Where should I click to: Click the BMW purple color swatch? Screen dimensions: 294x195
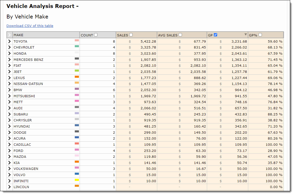pos(77,89)
